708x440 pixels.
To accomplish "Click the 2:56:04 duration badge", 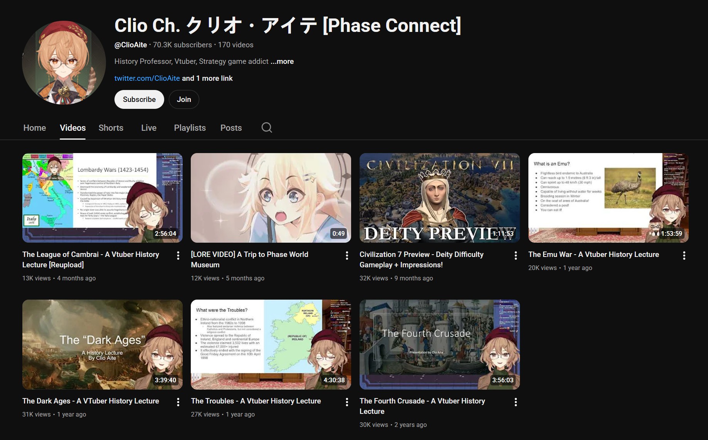I will (x=166, y=233).
